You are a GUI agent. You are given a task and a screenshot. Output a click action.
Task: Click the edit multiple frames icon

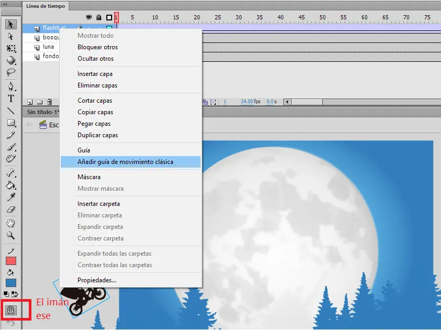click(206, 102)
